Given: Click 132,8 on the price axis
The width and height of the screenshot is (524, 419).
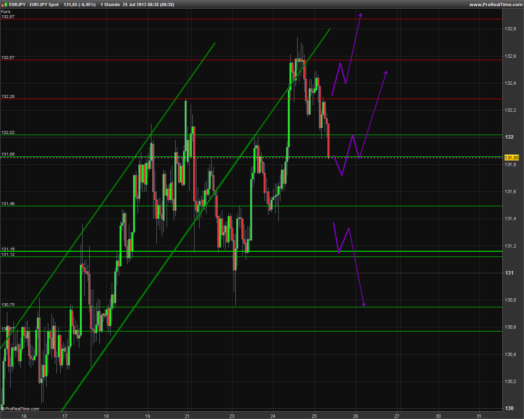Looking at the screenshot, I should tap(510, 29).
